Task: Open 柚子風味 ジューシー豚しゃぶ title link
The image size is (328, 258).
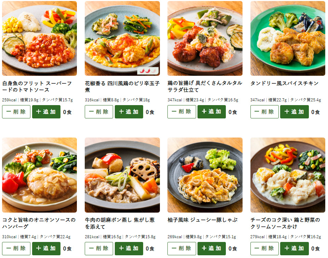Action: (202, 220)
